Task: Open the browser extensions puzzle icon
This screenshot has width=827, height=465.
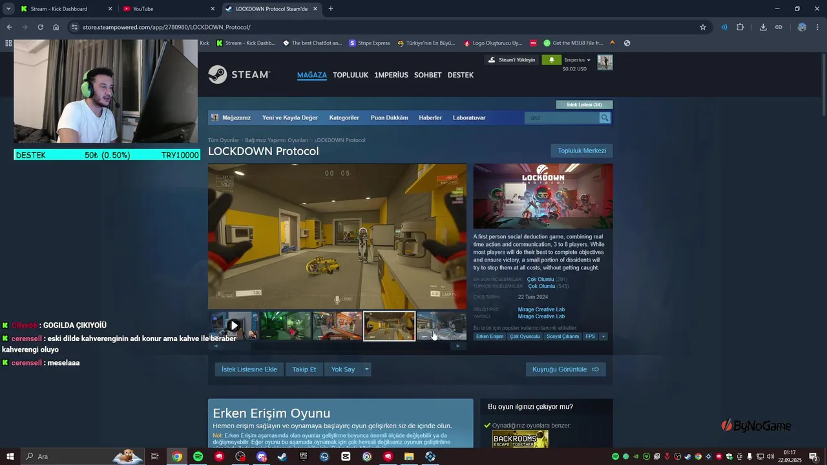Action: [740, 27]
